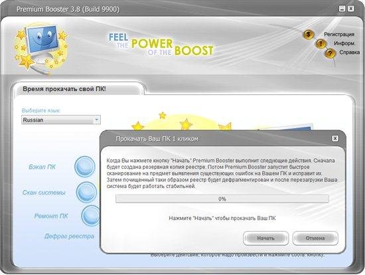Screen dimensions: 365x275
Task: Click the Выберите язык label
Action: [41, 110]
